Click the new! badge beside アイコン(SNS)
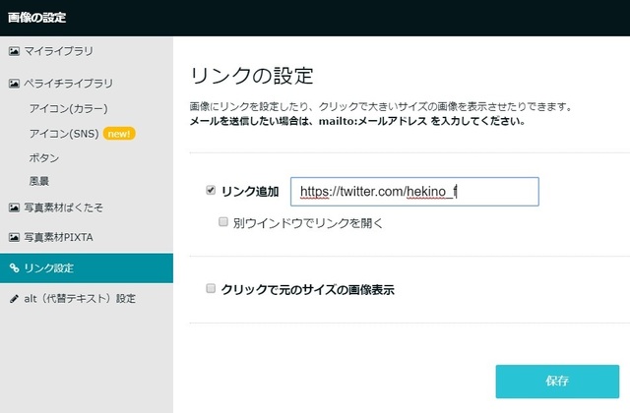The image size is (630, 413). coord(119,134)
